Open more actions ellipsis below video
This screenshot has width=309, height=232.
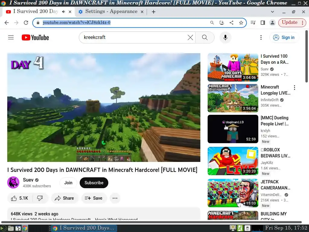point(115,198)
